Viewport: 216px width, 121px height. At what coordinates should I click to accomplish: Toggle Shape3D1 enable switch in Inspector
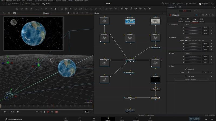pos(170,15)
